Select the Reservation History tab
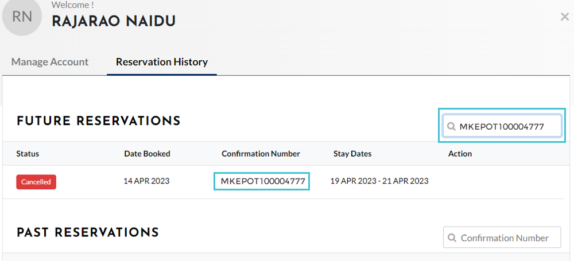Screen dimensions: 574x261 (162, 61)
